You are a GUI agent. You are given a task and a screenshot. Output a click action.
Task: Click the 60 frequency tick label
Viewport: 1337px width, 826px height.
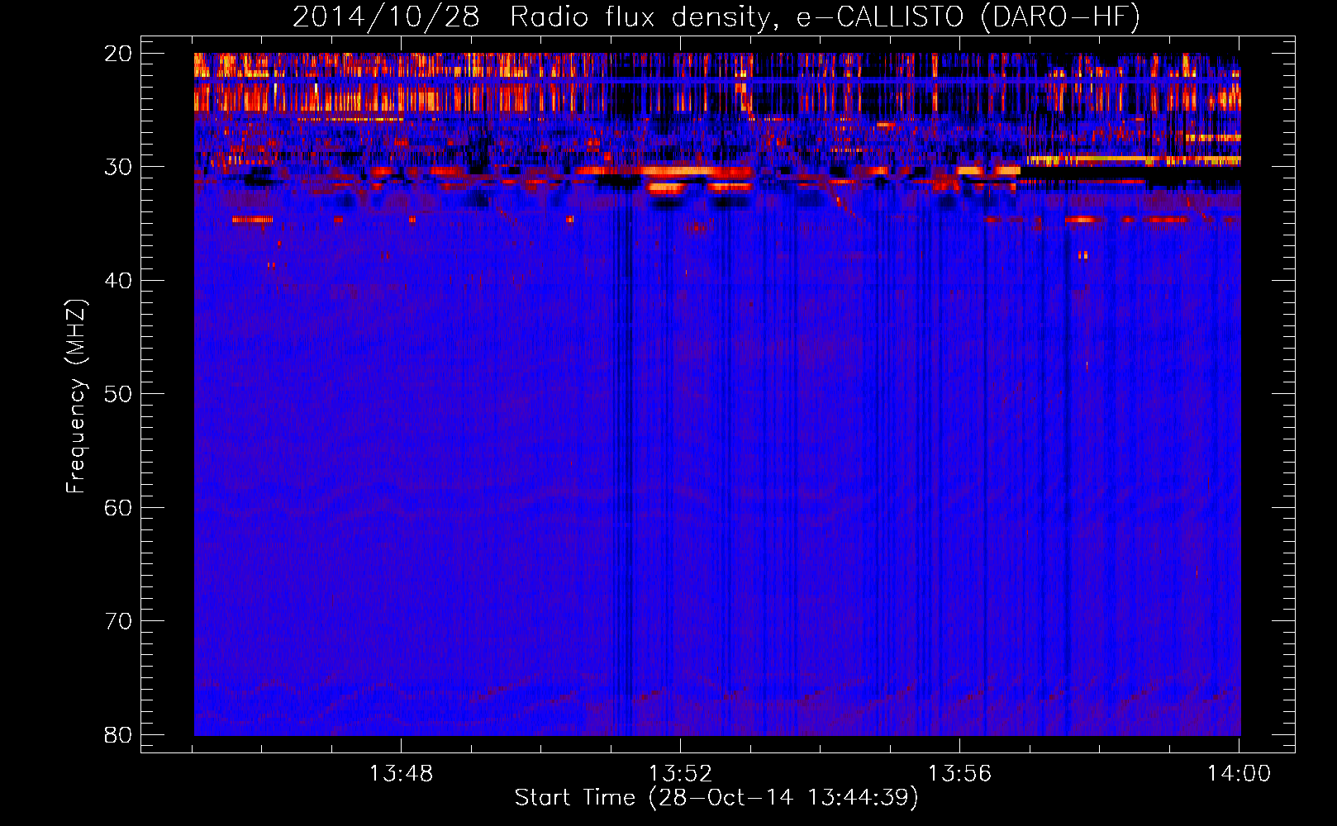pyautogui.click(x=118, y=507)
